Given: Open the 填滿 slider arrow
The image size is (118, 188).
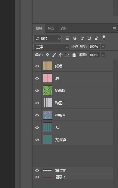Looking at the screenshot, I should point(103,55).
